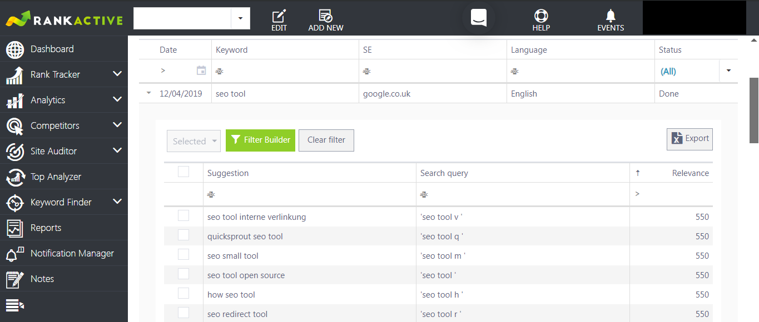The image size is (759, 322).
Task: Click the Keyword column filter icon
Action: [219, 71]
